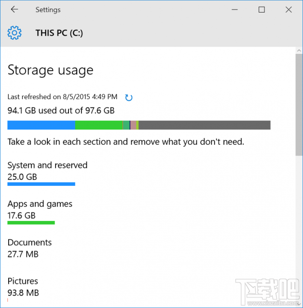Click the Storage usage heading
The image size is (303, 308).
[x=50, y=70]
